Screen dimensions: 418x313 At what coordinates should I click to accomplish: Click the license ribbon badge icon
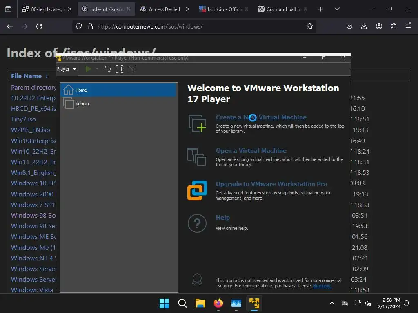(197, 280)
